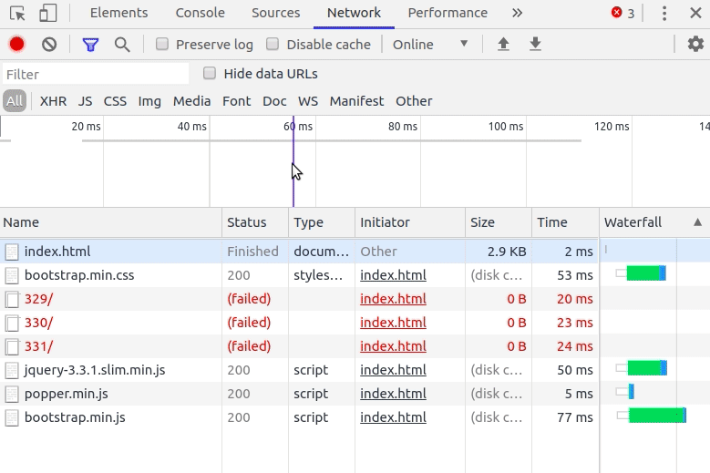Export HAR file download icon
This screenshot has width=710, height=473.
535,44
